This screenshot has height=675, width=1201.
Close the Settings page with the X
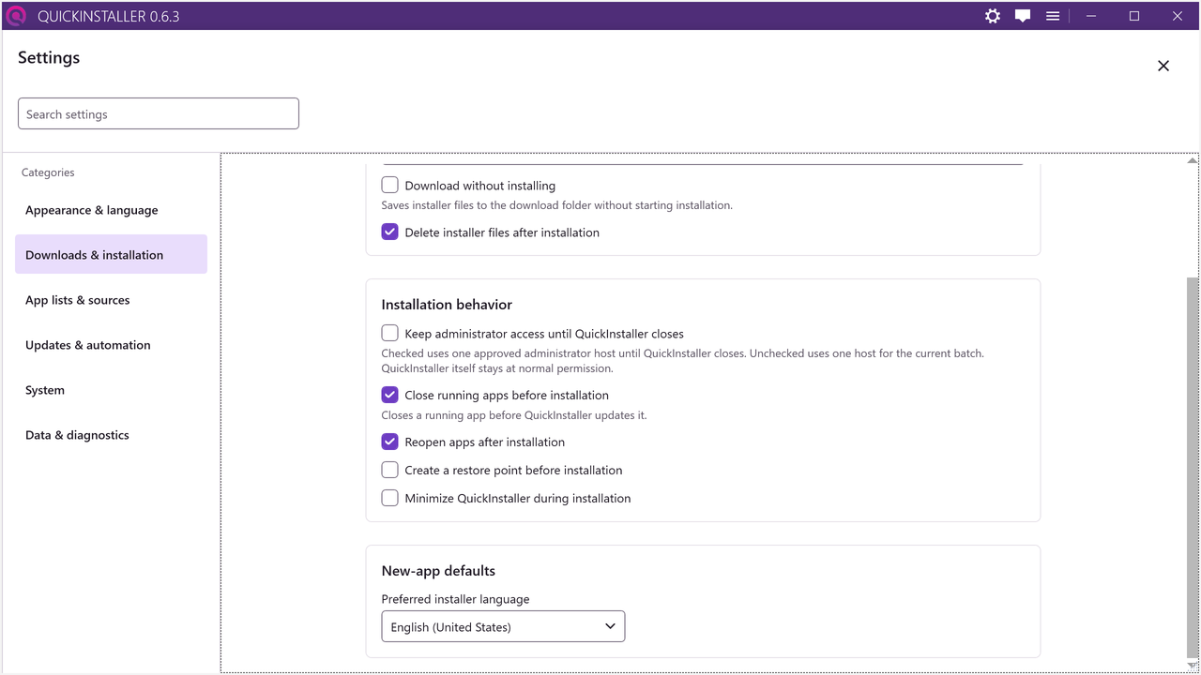(x=1163, y=66)
